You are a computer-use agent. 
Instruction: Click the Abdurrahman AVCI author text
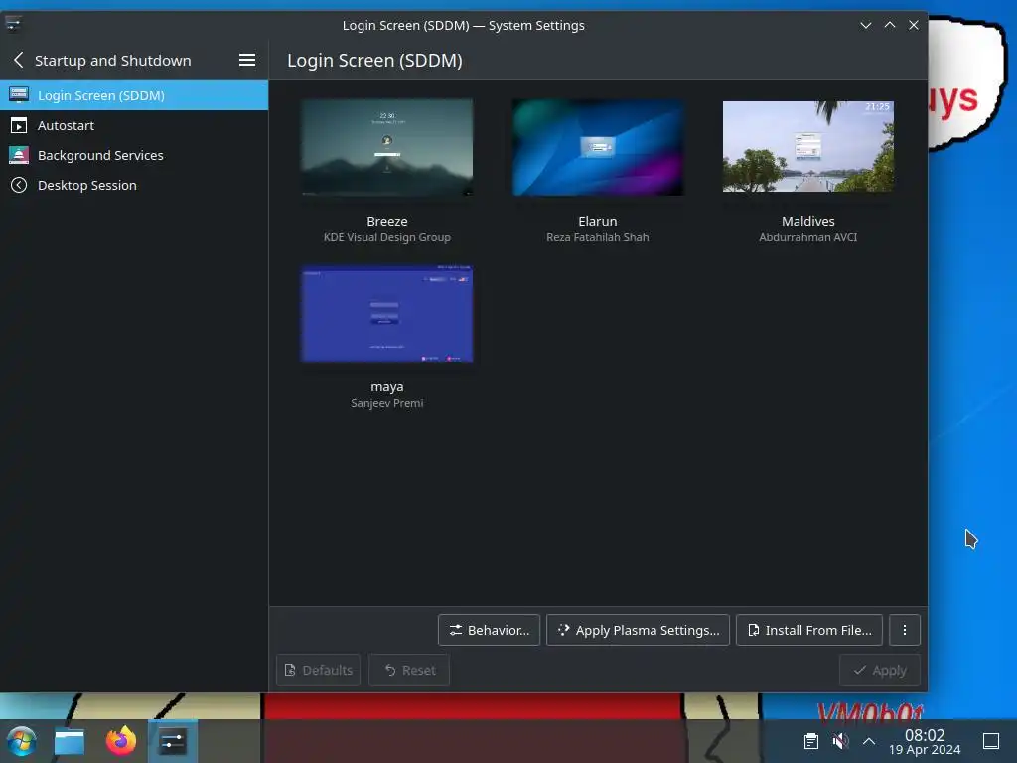[808, 237]
